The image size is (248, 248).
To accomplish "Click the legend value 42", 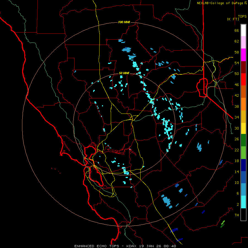I will click(x=237, y=96).
